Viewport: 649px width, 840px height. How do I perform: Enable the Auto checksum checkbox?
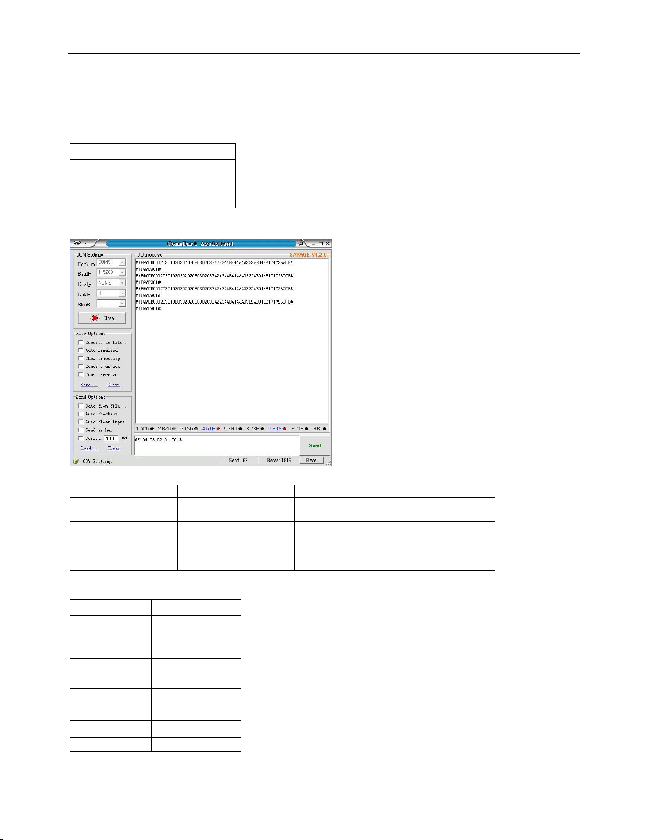click(x=81, y=414)
